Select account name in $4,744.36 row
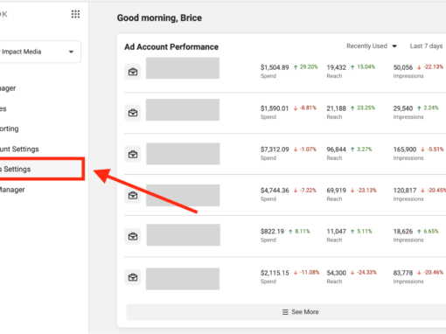The height and width of the screenshot is (334, 446). point(183,195)
